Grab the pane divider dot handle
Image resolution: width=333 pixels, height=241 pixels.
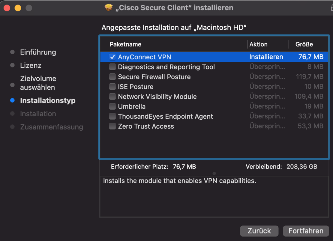coord(214,173)
